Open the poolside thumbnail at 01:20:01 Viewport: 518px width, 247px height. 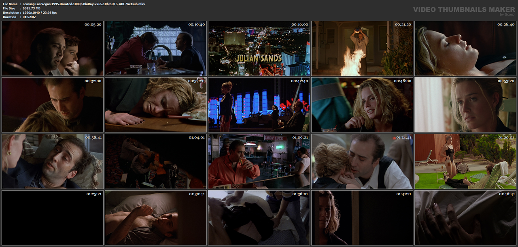pyautogui.click(x=465, y=161)
